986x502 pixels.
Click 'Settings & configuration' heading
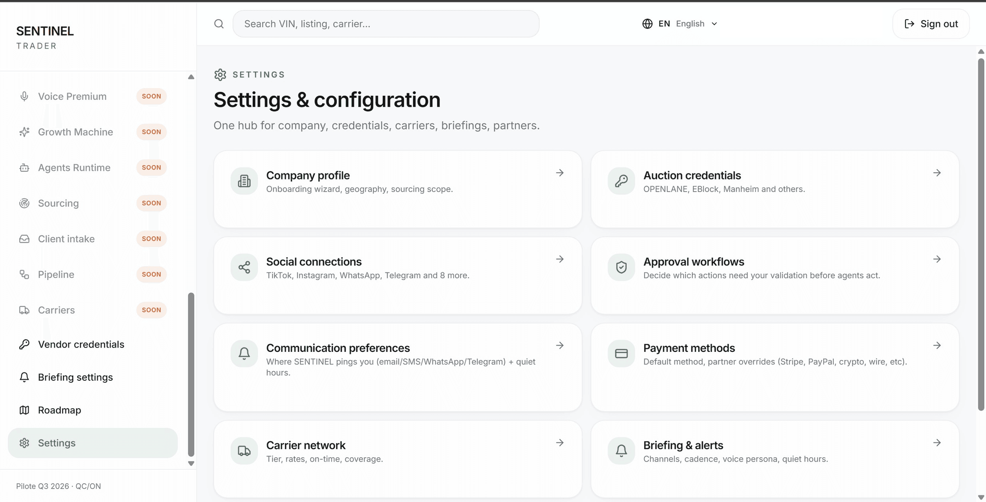tap(327, 100)
